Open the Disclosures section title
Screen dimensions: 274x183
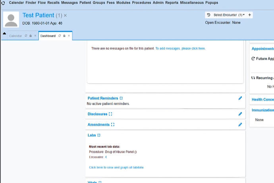point(97,114)
